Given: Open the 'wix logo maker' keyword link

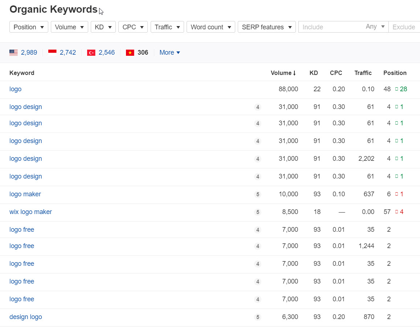Looking at the screenshot, I should click(x=30, y=212).
